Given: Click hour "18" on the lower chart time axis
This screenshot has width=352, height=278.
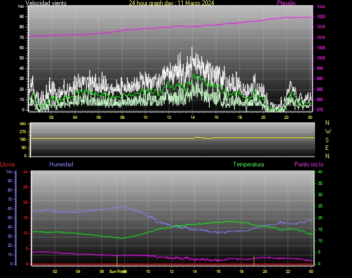Looking at the screenshot, I should (x=241, y=271).
